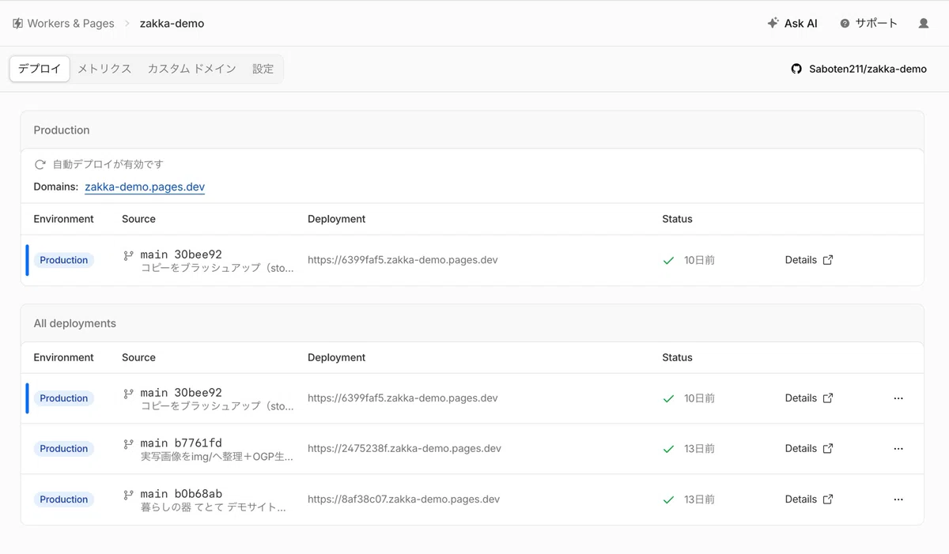Click external icon beside b0b68ab Details
This screenshot has height=554, width=949.
click(828, 499)
